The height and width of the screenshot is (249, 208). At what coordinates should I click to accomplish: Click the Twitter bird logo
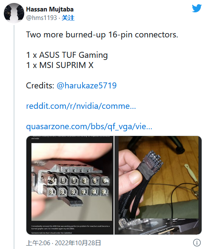point(197,8)
